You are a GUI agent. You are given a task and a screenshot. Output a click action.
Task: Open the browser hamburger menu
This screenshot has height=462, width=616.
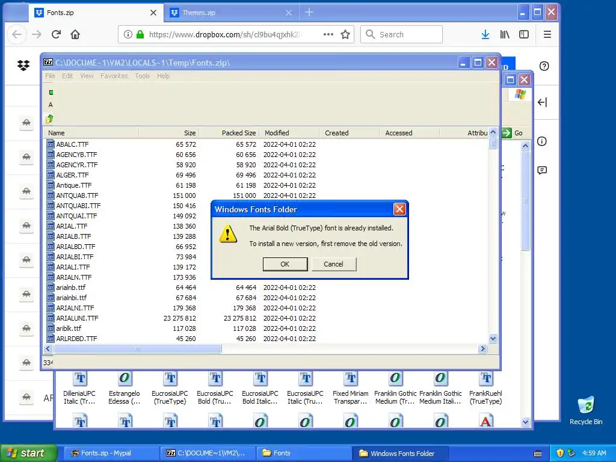click(x=547, y=34)
